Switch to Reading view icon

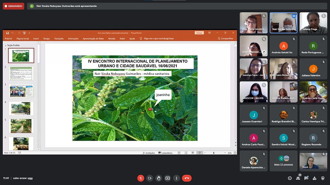[193, 153]
